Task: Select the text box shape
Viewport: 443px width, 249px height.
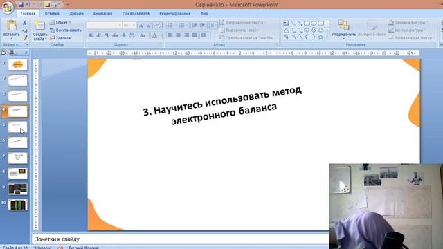Action: pos(286,23)
